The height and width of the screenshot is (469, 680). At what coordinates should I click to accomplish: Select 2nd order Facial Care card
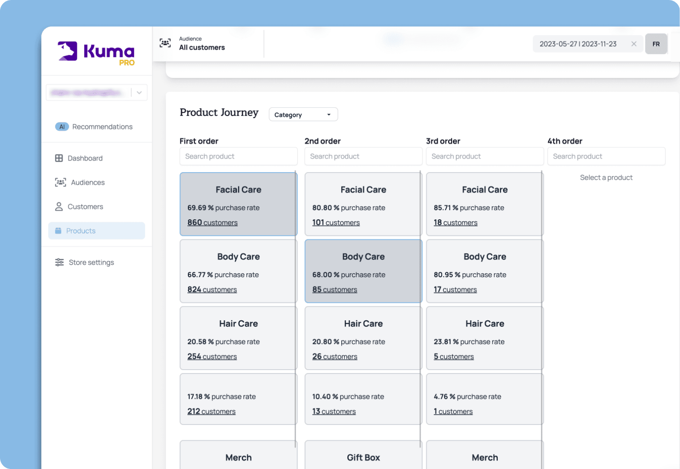363,204
